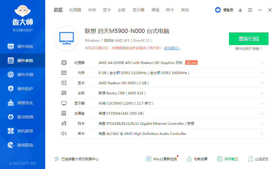Open Win11更新检测 tool
Screen dimensions: 277x169
click(162, 159)
